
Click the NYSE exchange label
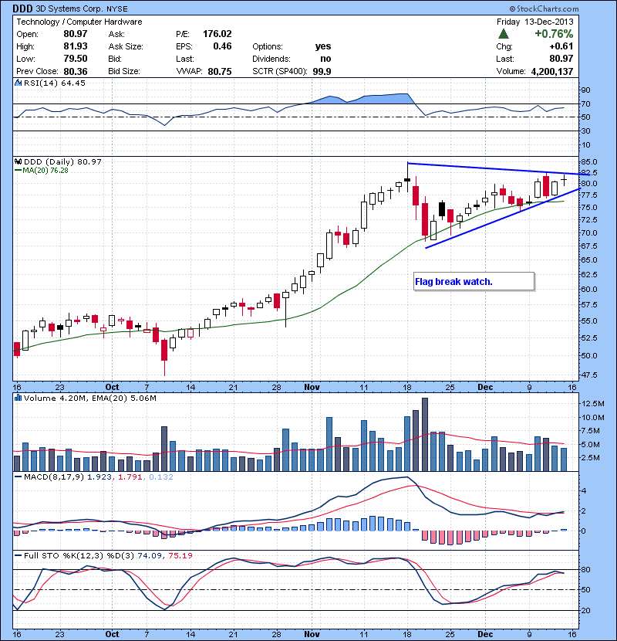(x=117, y=9)
